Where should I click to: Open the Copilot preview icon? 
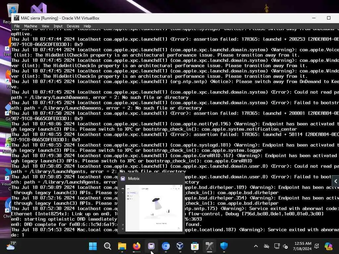click(x=328, y=246)
